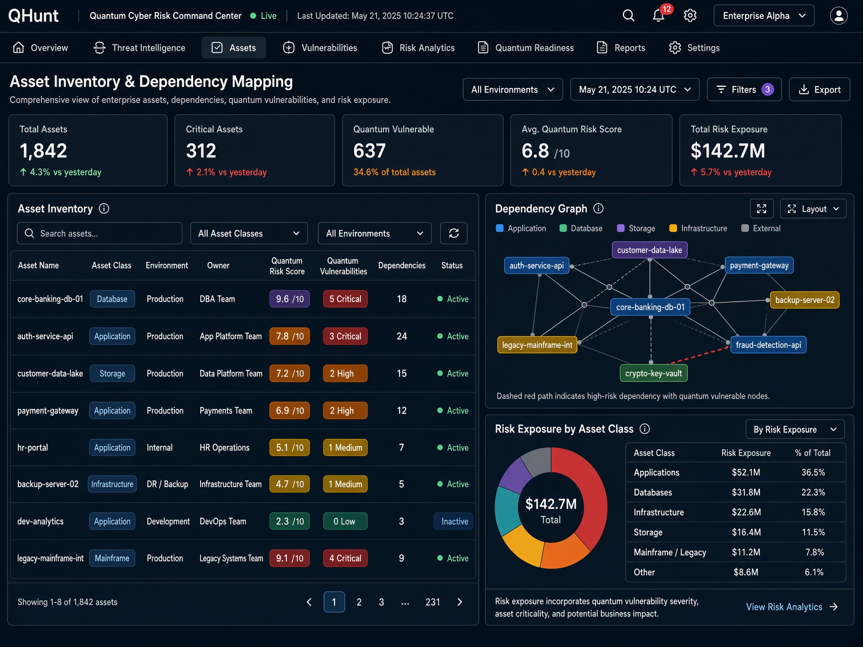Click info icon next to Asset Inventory

pos(104,209)
